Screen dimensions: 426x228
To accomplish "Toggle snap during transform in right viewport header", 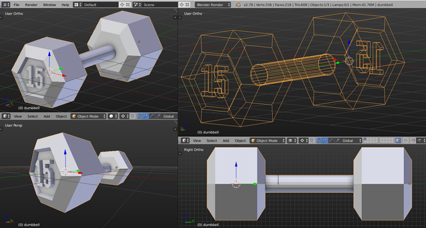I will pos(413,140).
